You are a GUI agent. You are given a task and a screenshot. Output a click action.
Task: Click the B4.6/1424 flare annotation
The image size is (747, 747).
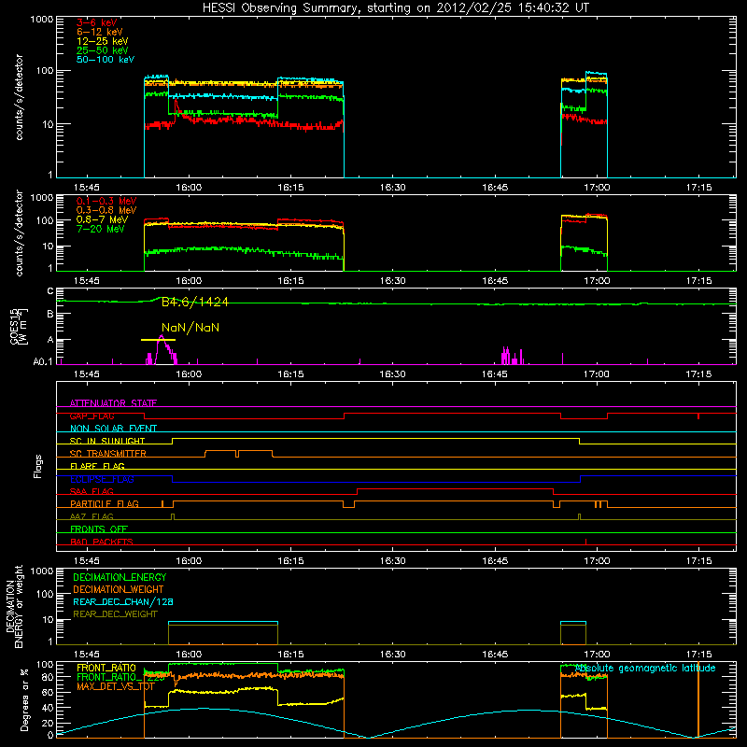195,302
